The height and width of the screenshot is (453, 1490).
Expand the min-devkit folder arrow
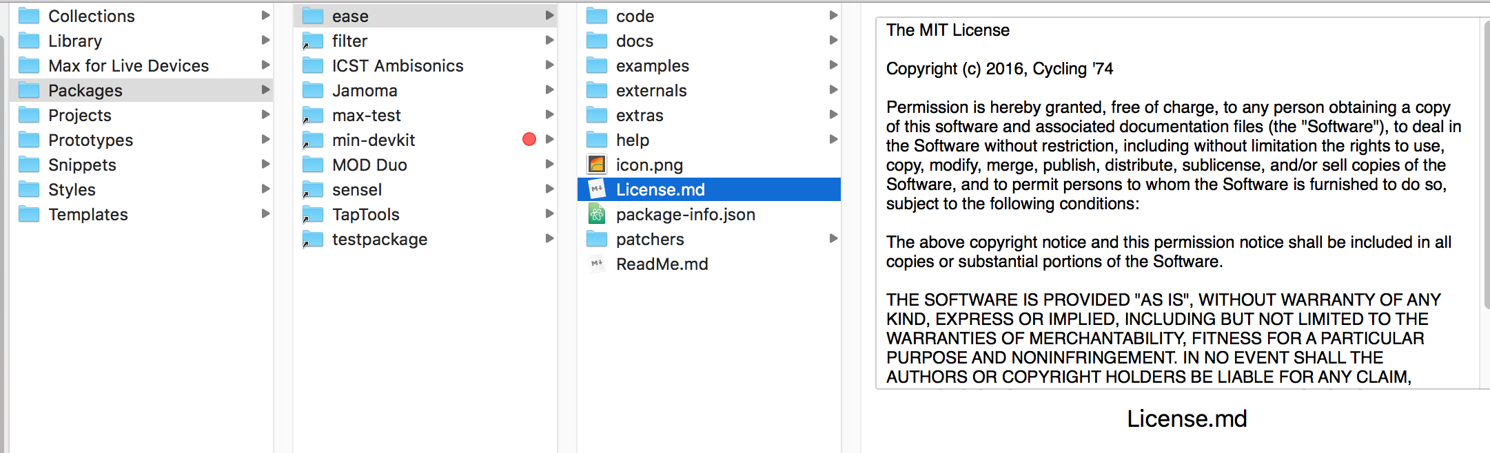(x=549, y=139)
